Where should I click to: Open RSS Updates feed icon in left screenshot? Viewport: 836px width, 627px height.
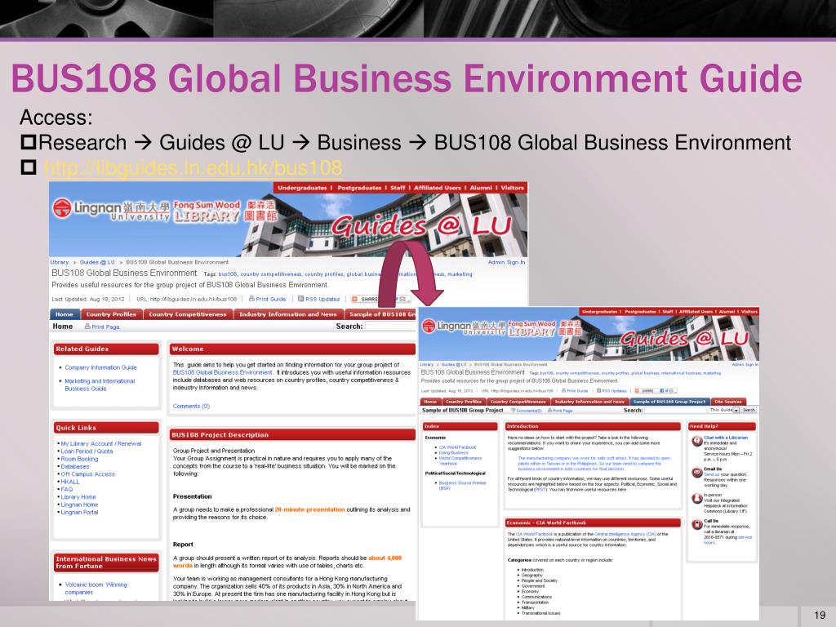[x=300, y=299]
